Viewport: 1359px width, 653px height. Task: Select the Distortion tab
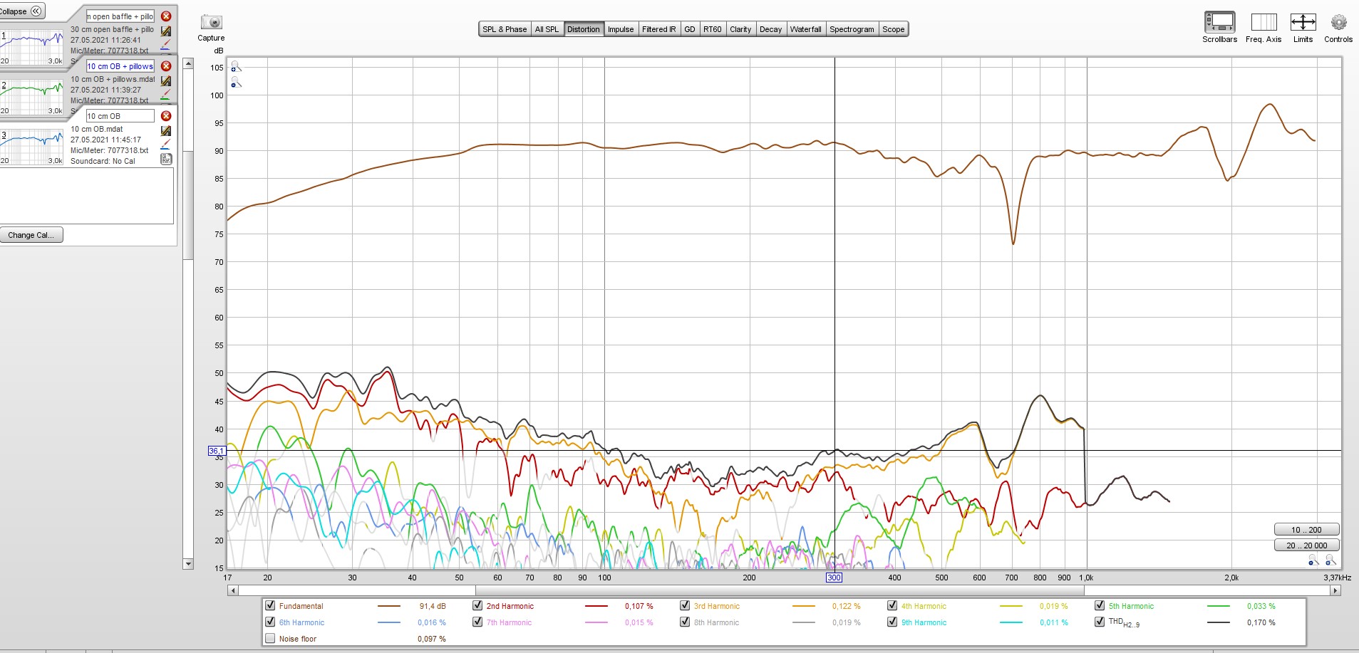584,29
